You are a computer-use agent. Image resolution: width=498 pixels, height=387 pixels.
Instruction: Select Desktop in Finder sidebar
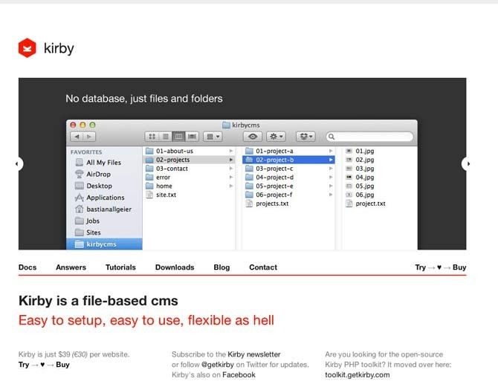94,186
